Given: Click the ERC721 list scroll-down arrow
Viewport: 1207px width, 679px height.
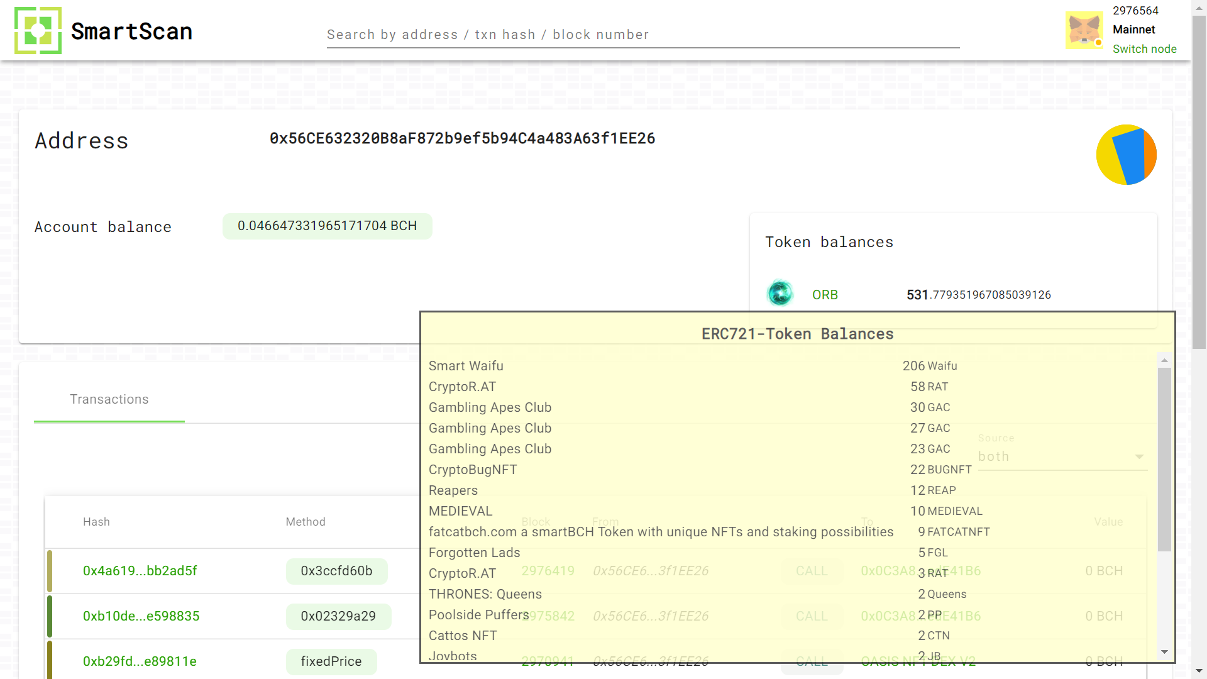Looking at the screenshot, I should pyautogui.click(x=1164, y=652).
